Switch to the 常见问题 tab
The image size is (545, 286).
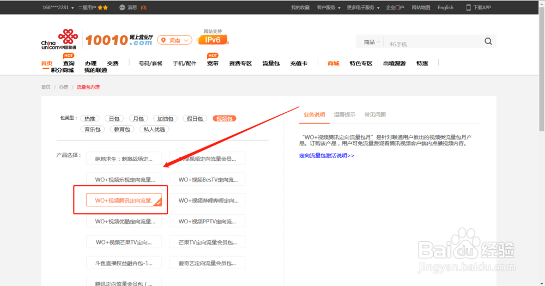(375, 115)
